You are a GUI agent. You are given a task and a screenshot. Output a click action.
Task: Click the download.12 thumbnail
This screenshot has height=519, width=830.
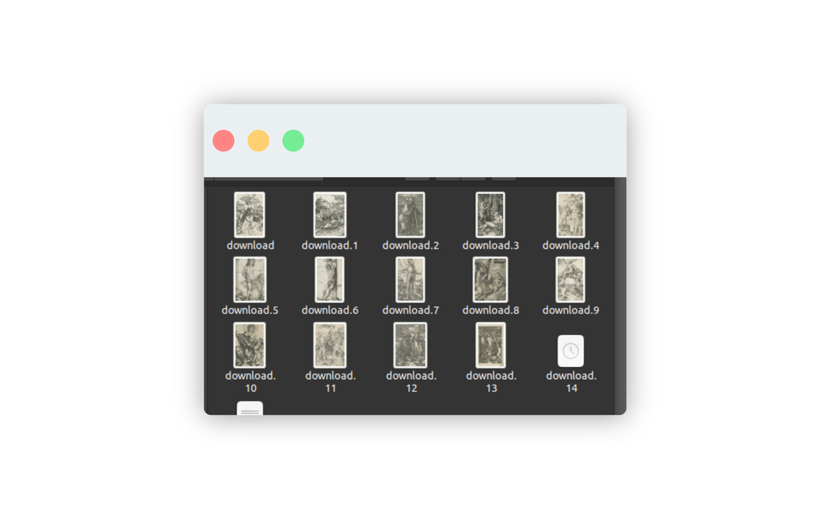tap(410, 345)
